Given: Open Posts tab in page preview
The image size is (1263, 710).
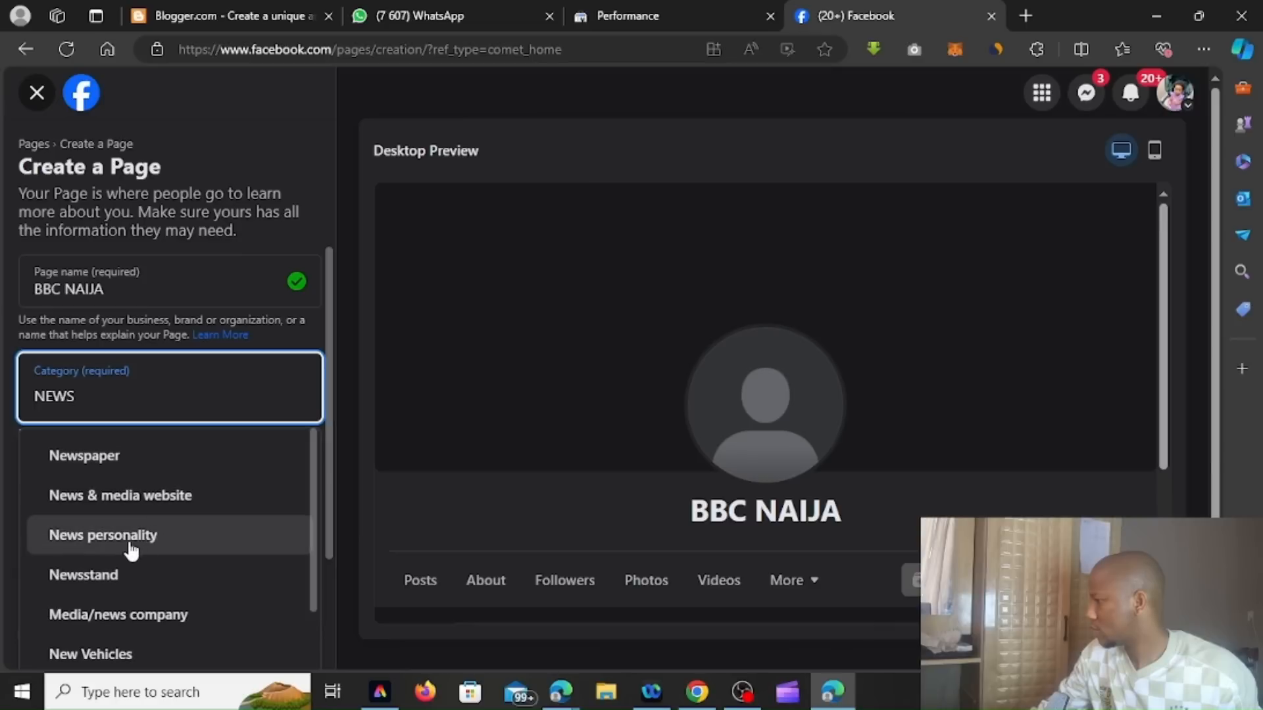Looking at the screenshot, I should [x=420, y=580].
